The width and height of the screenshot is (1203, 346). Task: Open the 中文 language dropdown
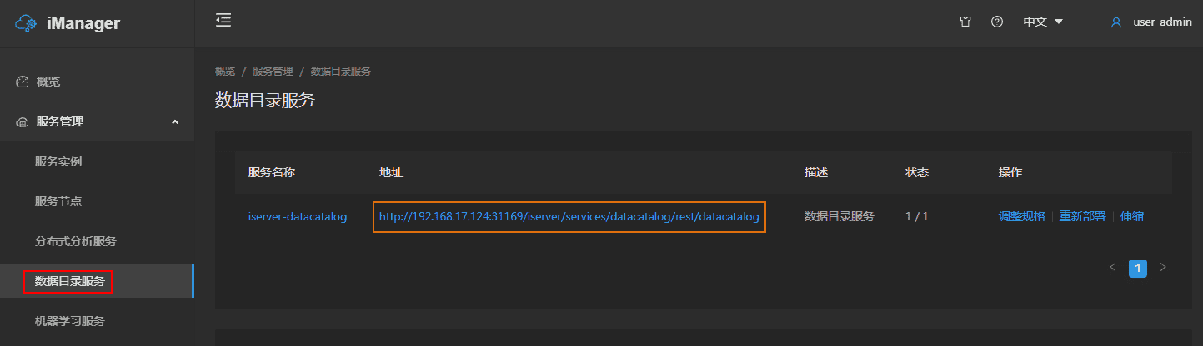click(1043, 22)
